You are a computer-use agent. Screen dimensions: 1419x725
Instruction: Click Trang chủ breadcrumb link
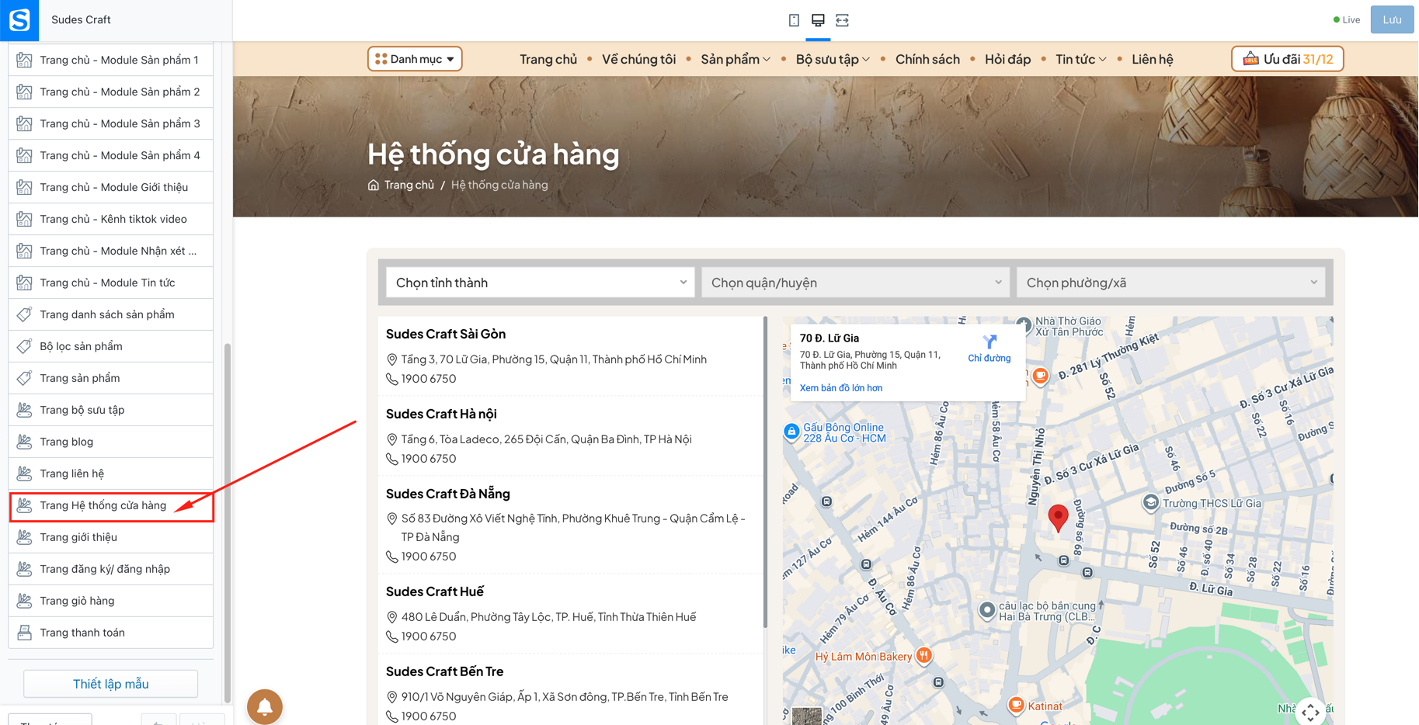tap(409, 185)
